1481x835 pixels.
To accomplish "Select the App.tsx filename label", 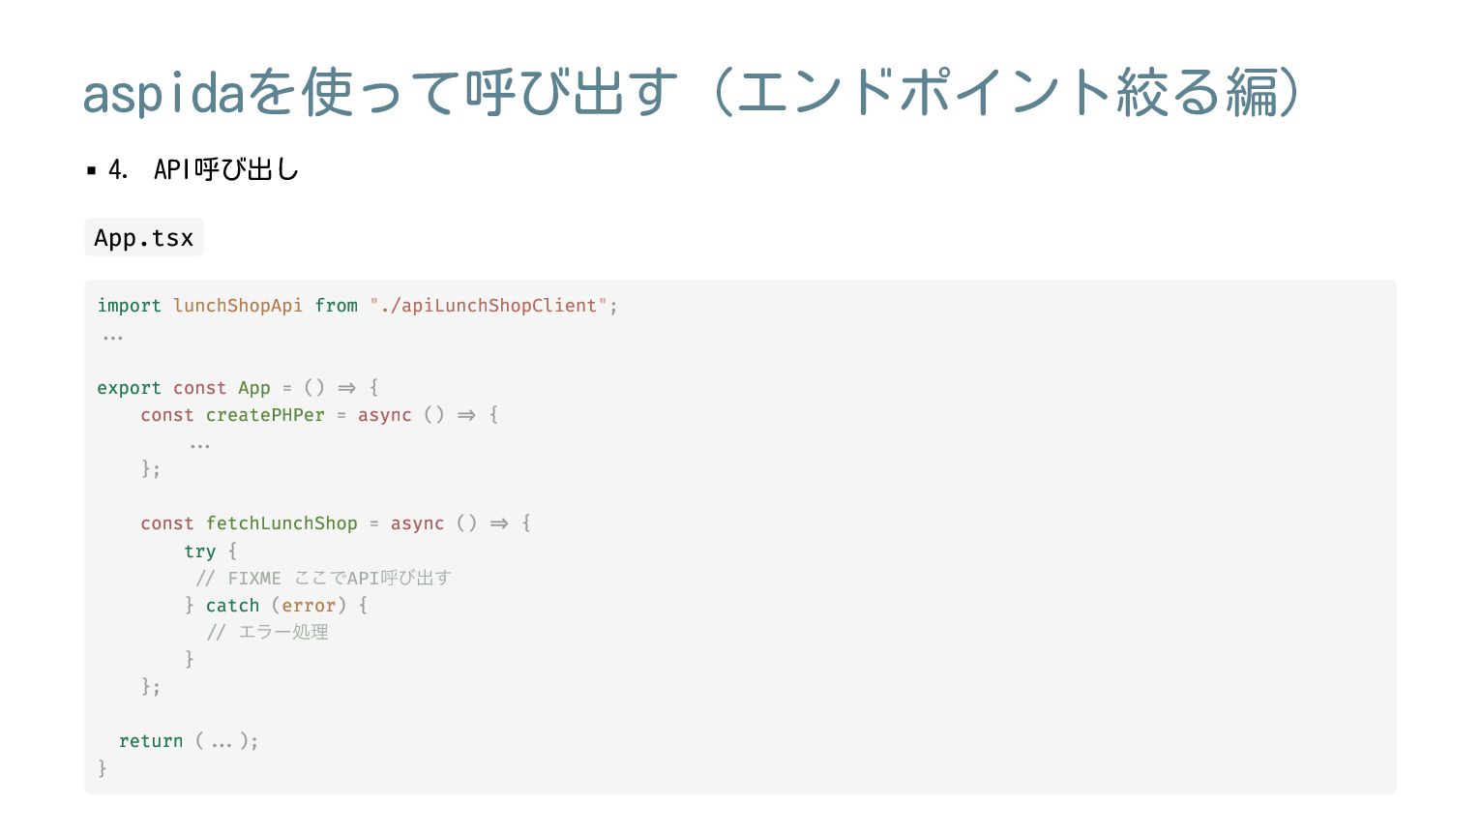I will [144, 238].
